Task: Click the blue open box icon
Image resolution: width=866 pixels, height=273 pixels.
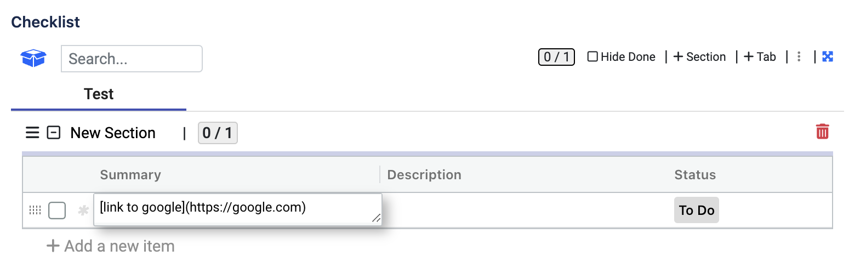Action: click(x=33, y=58)
